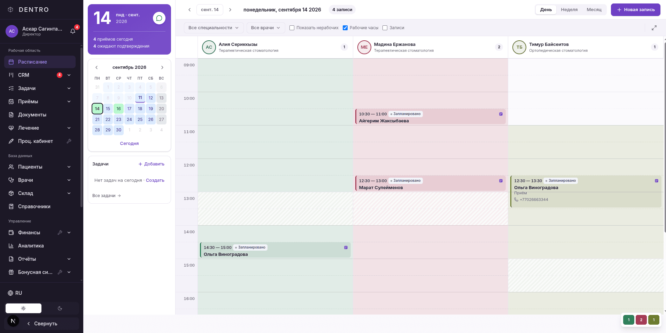Image resolution: width=666 pixels, height=333 pixels.
Task: Show next month in mini calendar
Action: (x=162, y=67)
